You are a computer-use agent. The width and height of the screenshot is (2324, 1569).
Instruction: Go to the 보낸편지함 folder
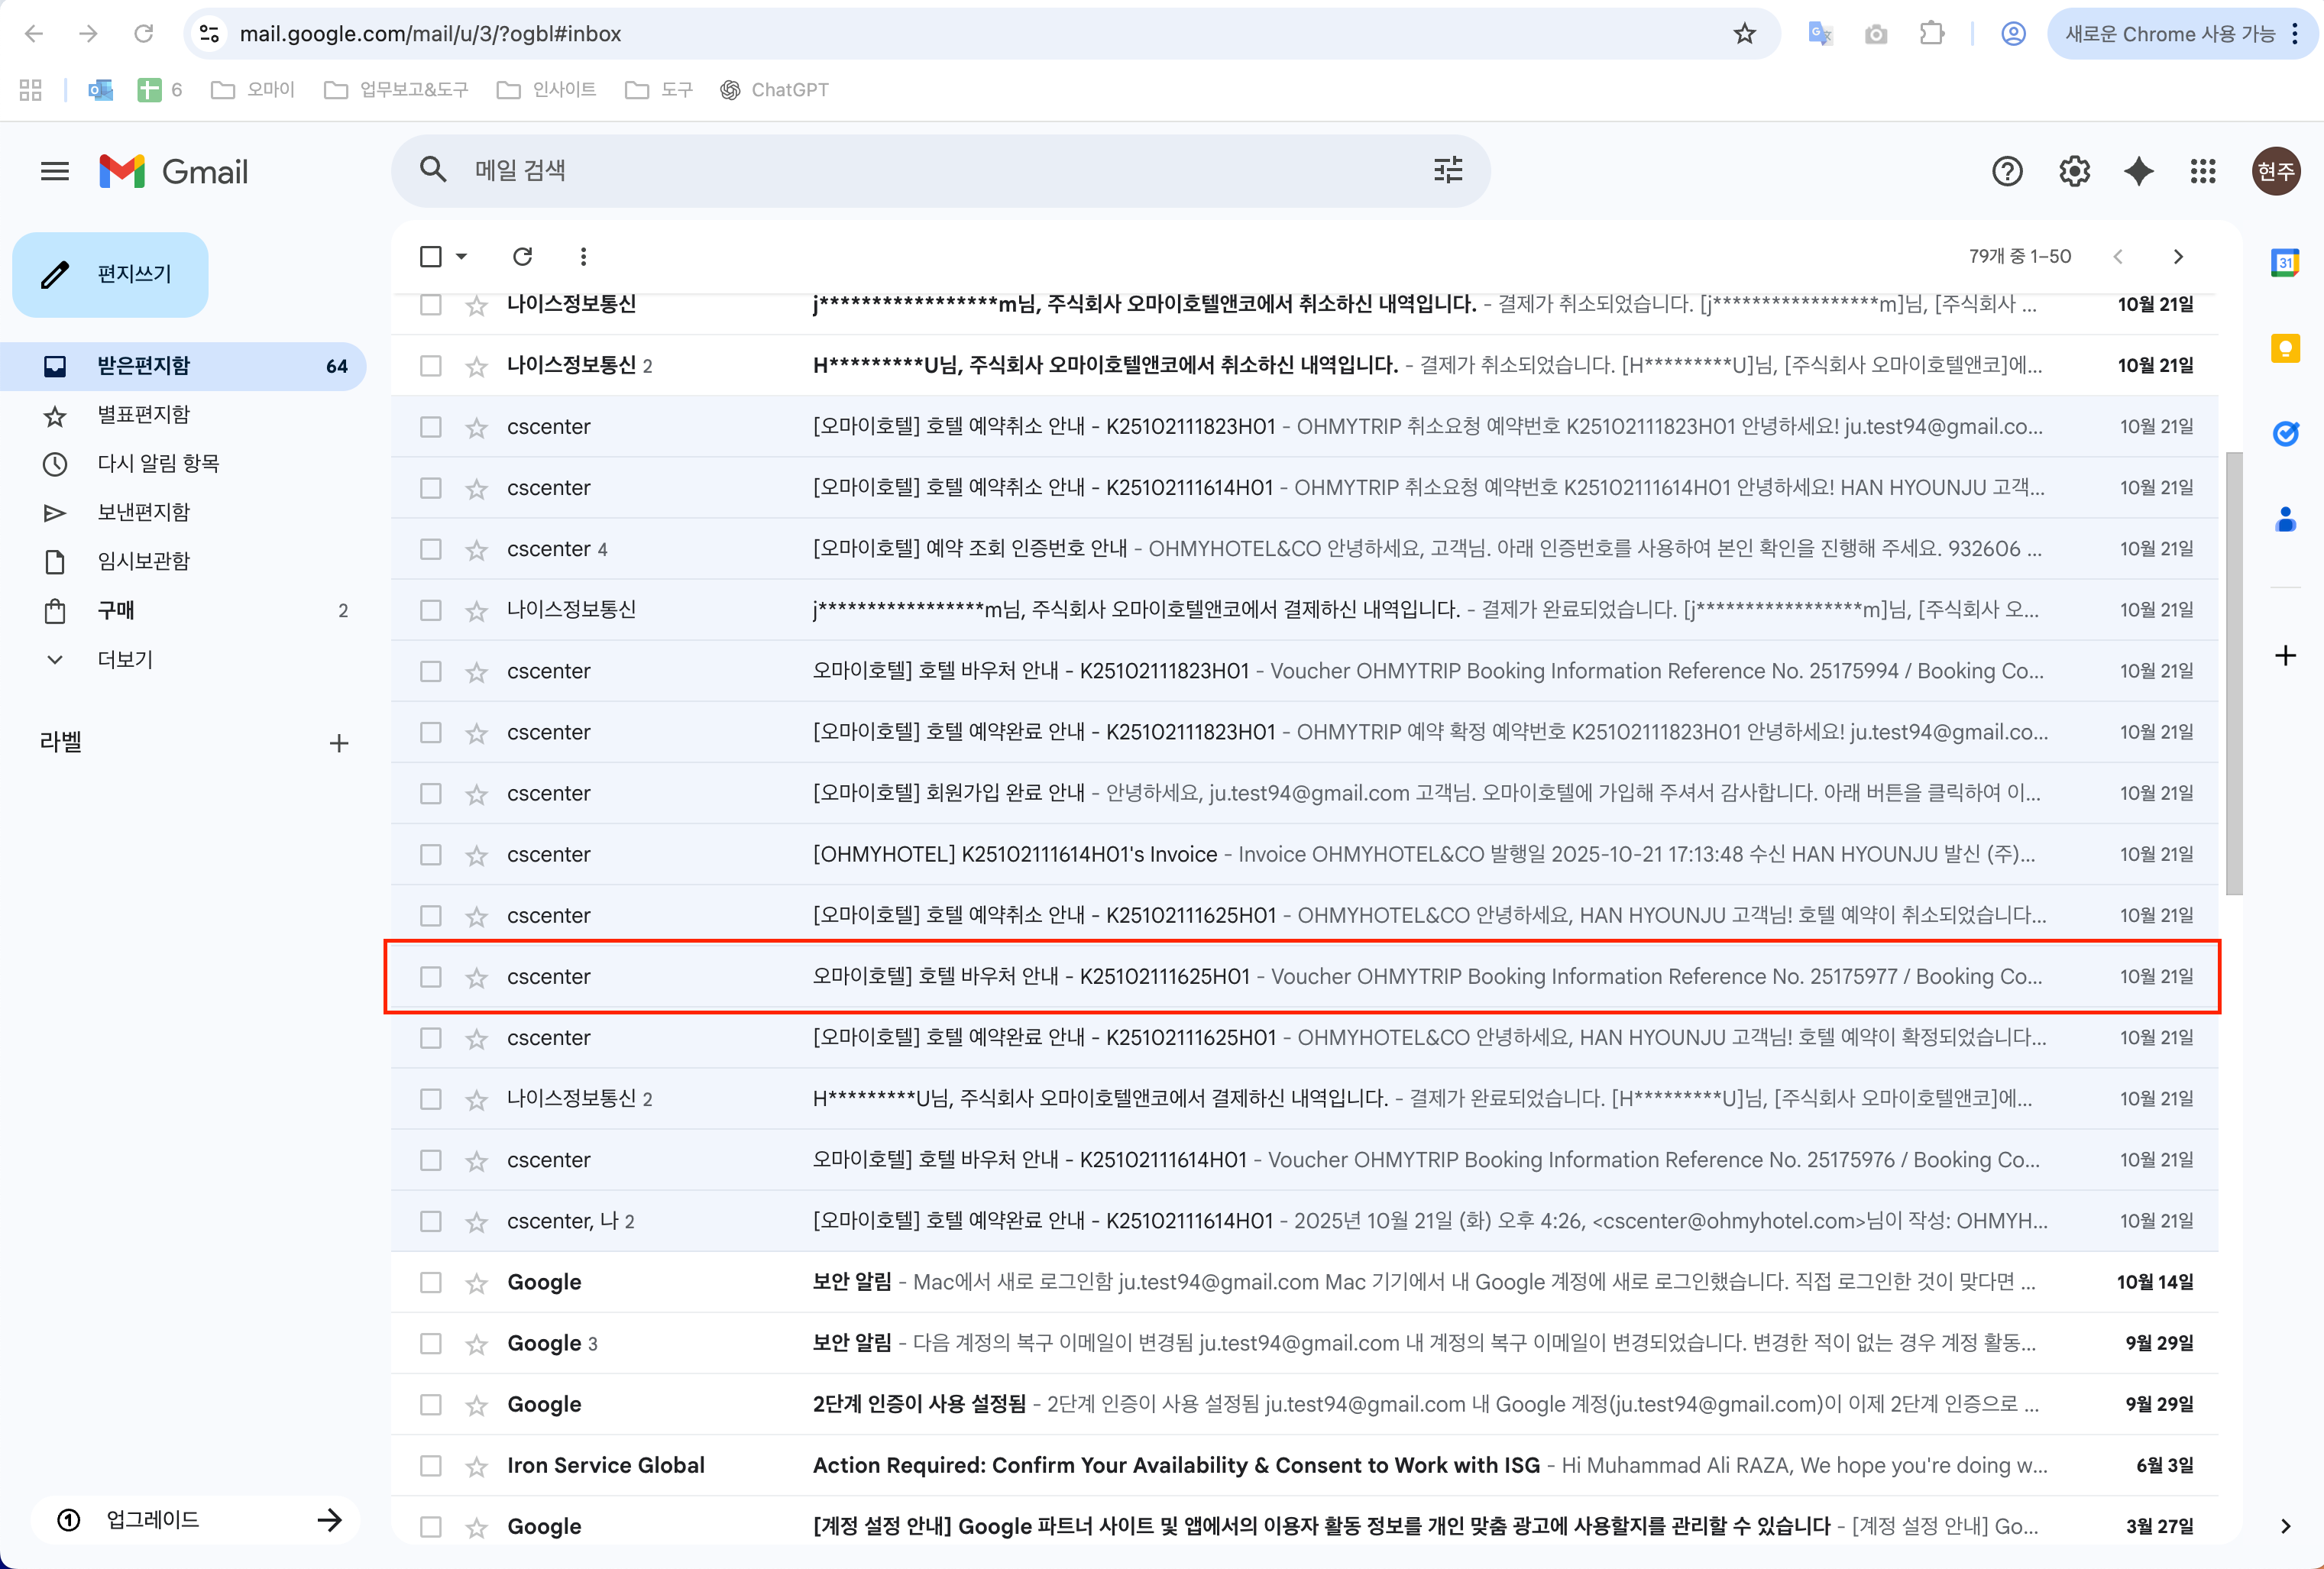(143, 512)
